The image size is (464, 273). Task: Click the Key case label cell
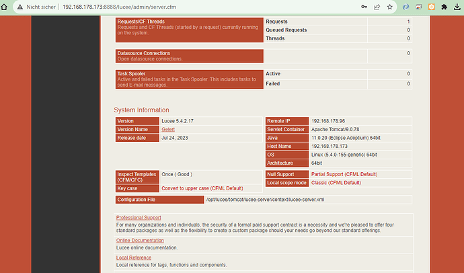[137, 188]
